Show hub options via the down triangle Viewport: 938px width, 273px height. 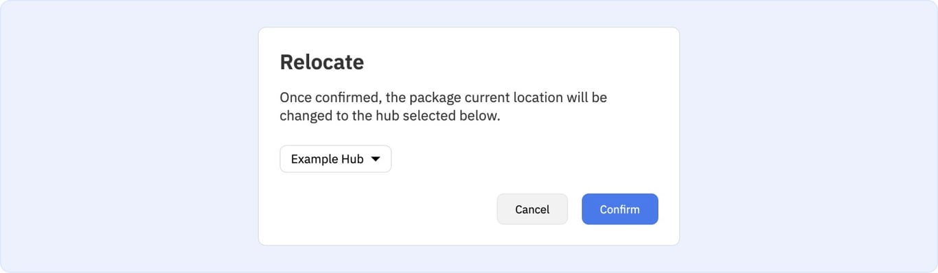[x=376, y=159]
